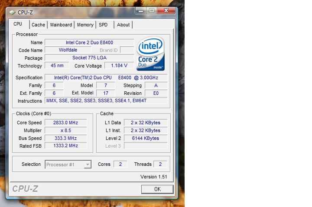The image size is (312, 207).
Task: Click the Specification field text
Action: [x=106, y=78]
